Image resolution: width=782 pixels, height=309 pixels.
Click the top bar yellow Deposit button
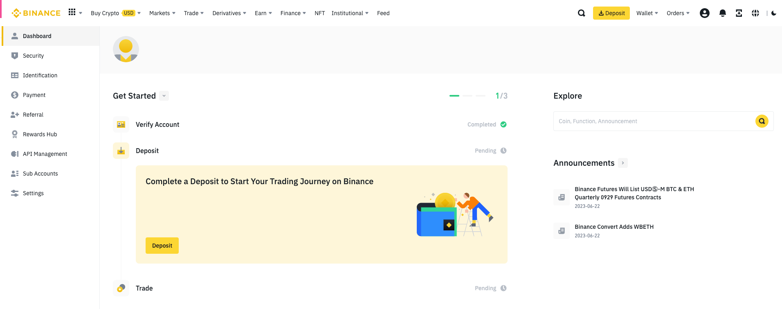click(x=611, y=13)
